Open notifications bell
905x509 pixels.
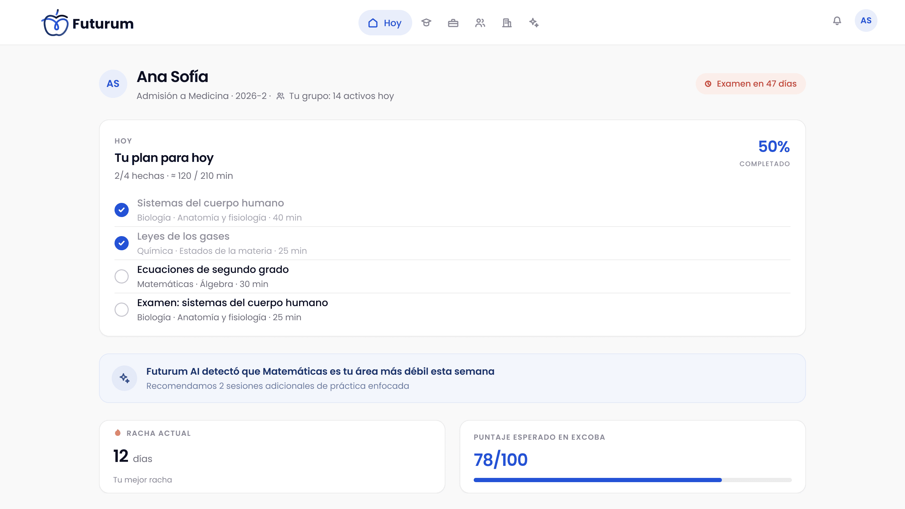(837, 21)
